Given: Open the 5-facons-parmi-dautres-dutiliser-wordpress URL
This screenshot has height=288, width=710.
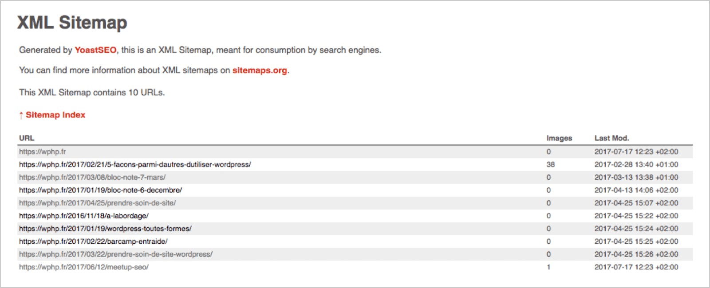Looking at the screenshot, I should tap(135, 164).
